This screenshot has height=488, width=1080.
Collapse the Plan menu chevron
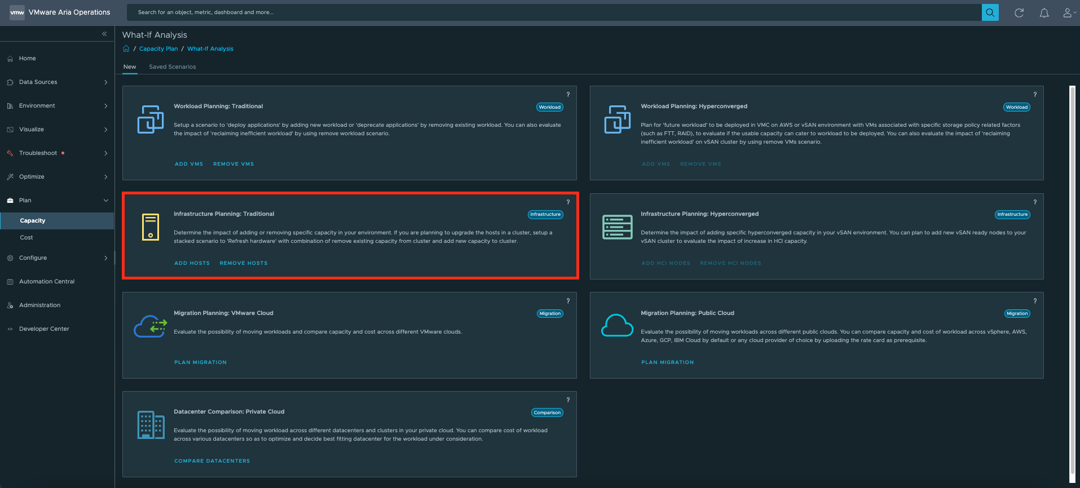click(105, 201)
